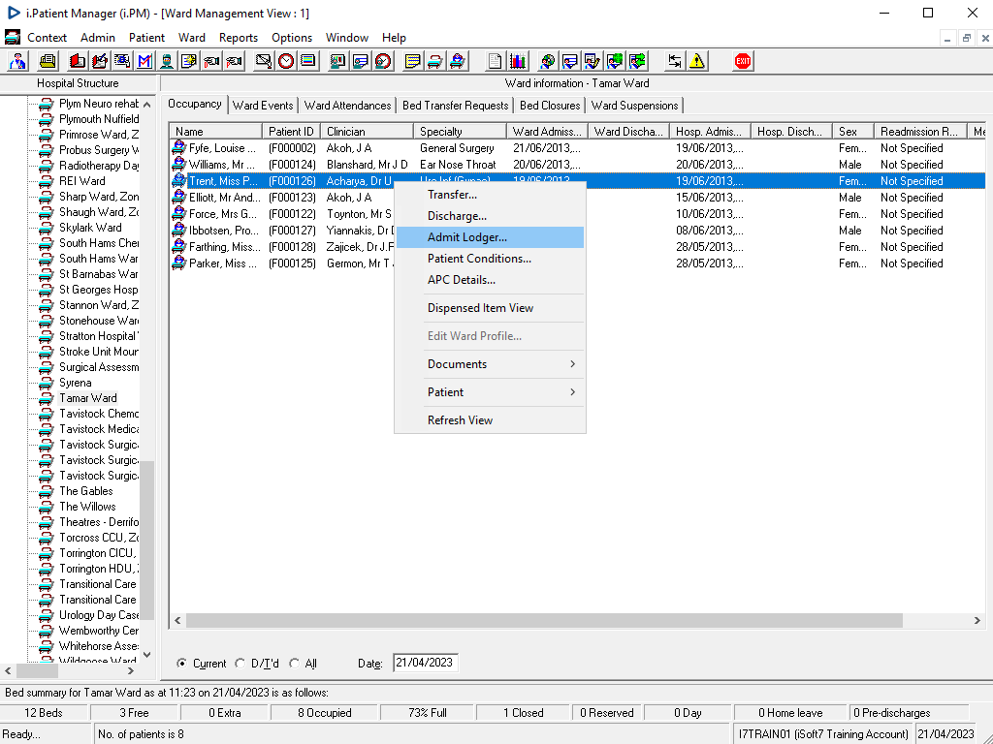Open the Ward Suspensions tab

tap(634, 106)
